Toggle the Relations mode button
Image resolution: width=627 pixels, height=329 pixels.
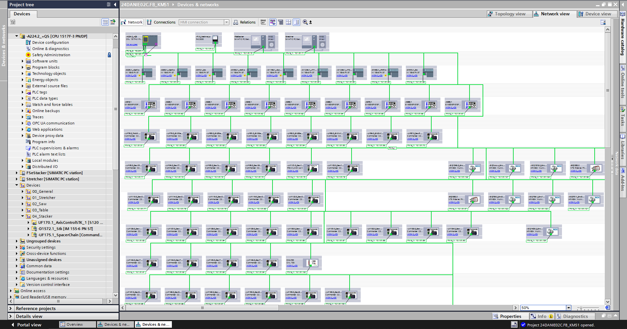[x=244, y=22]
